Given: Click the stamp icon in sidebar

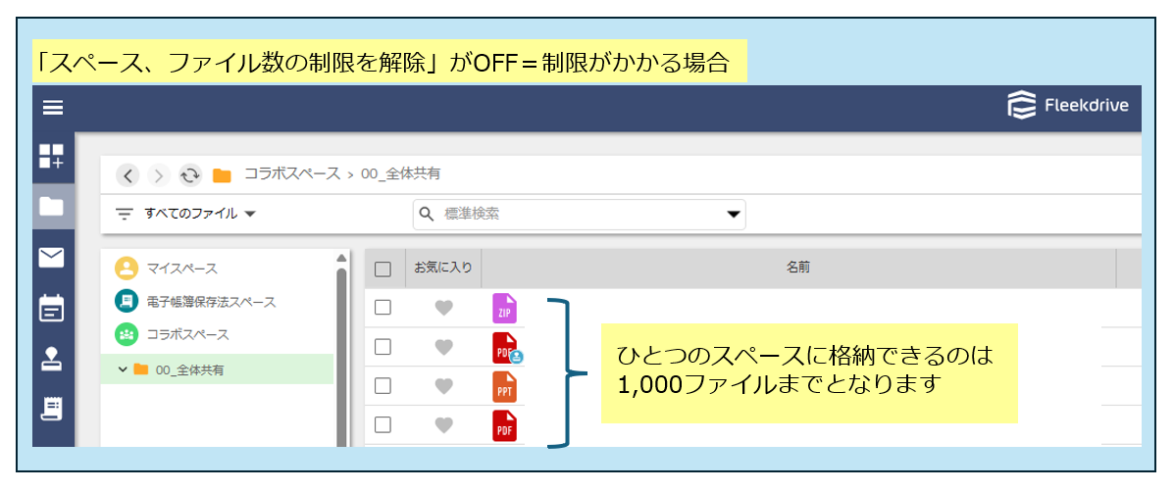Looking at the screenshot, I should coord(51,359).
